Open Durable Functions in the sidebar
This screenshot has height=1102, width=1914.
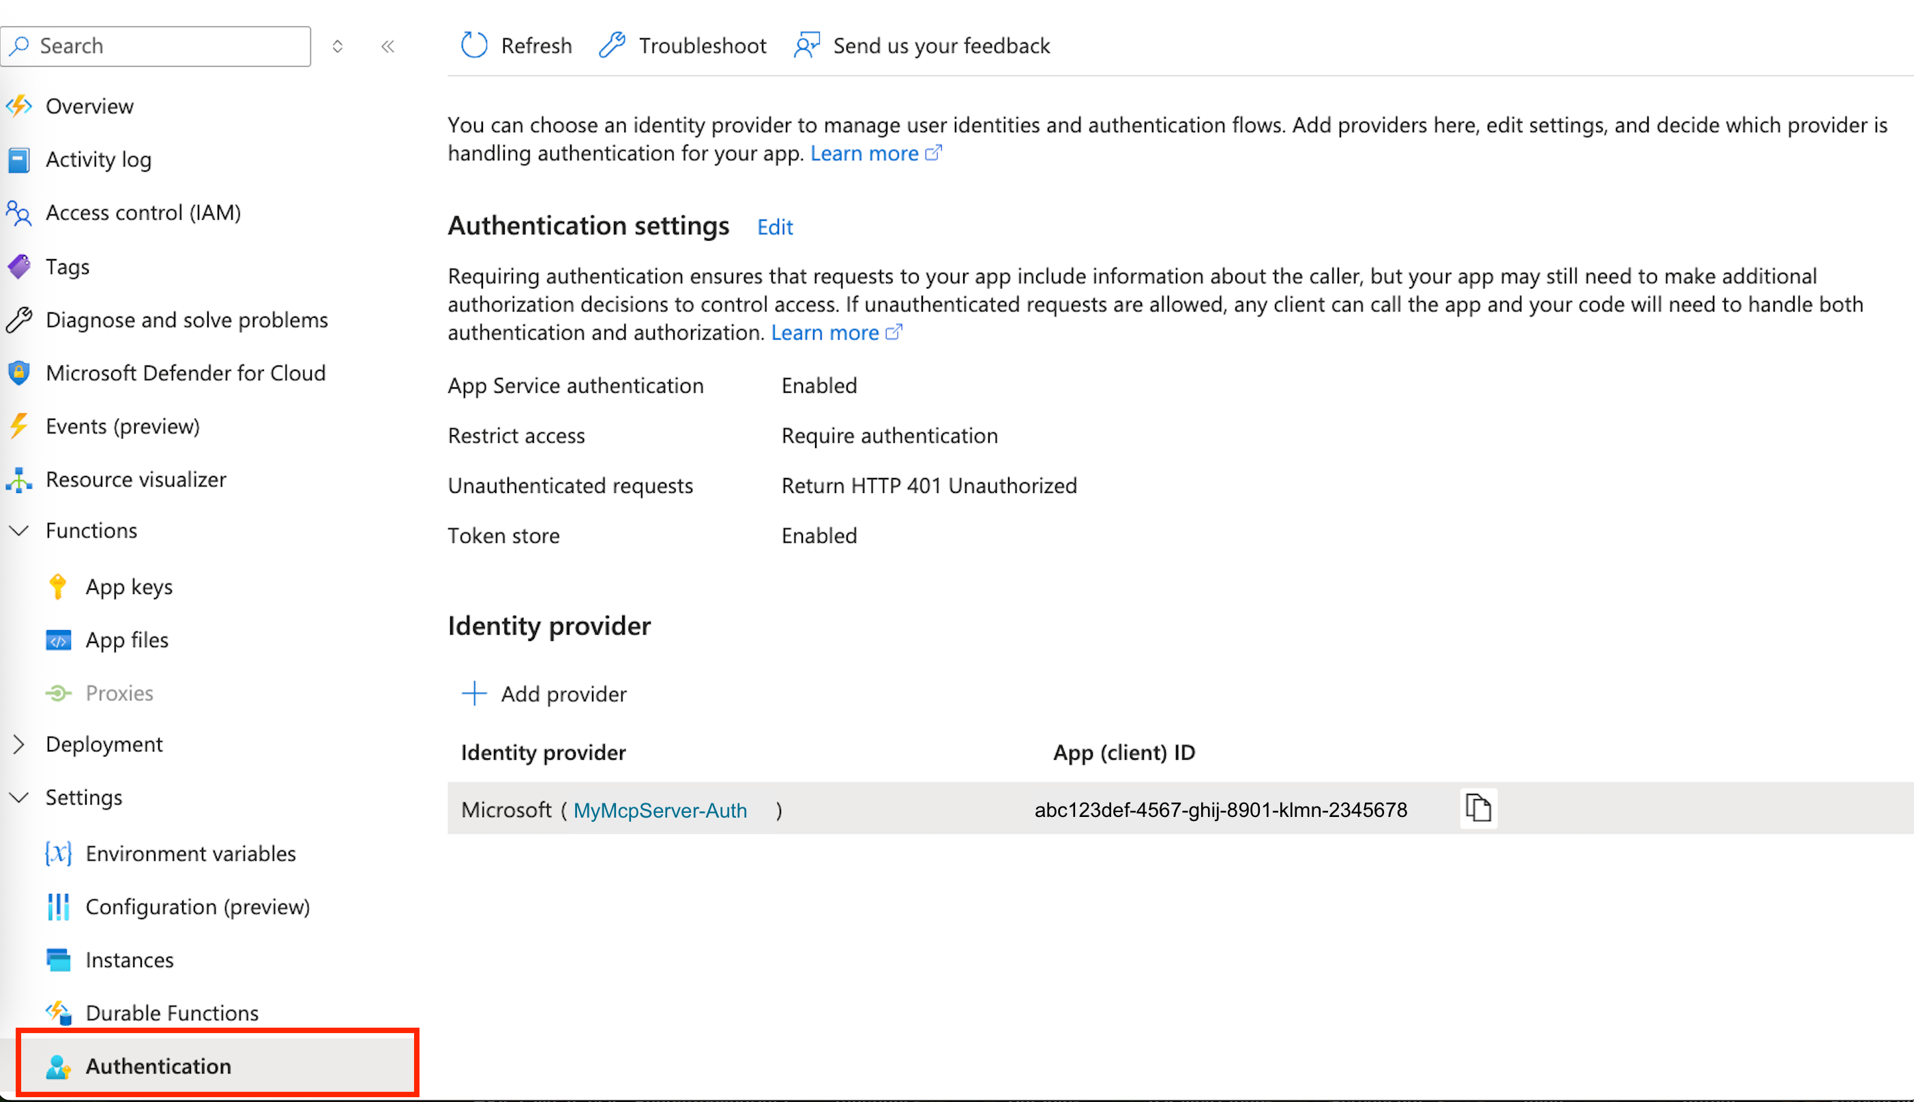(171, 1013)
